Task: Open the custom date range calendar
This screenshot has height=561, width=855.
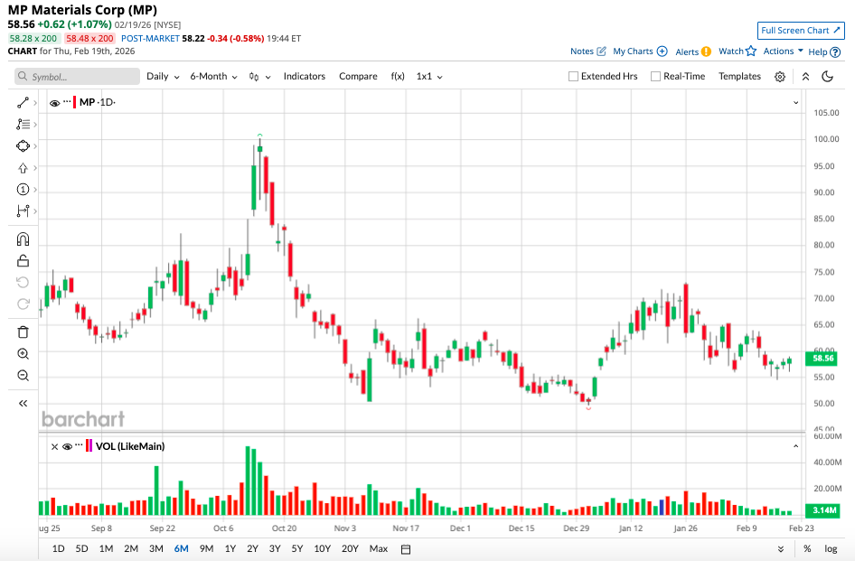Action: [x=406, y=549]
